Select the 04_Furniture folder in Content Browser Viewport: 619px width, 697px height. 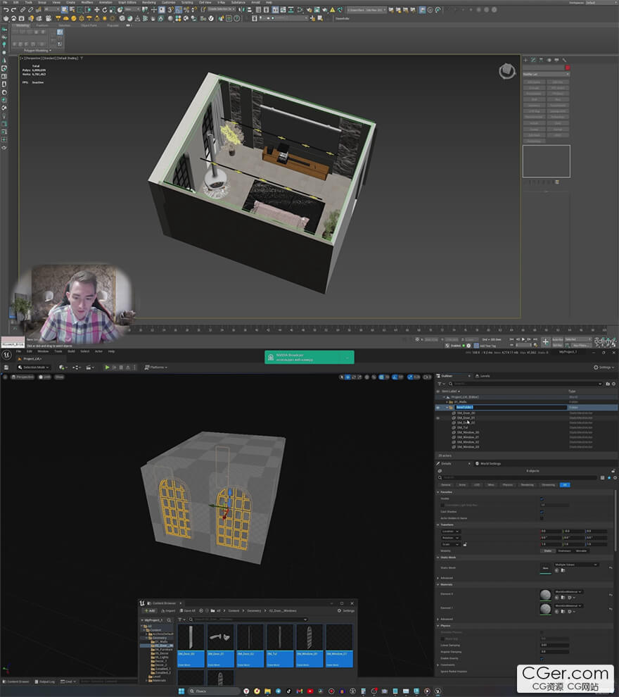[163, 650]
